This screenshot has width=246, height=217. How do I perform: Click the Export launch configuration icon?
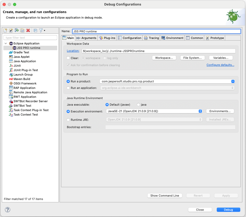click(17, 30)
